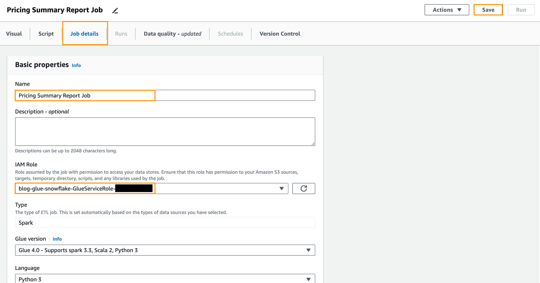Expand the IAM Role dropdown
The image size is (540, 283).
[152, 188]
